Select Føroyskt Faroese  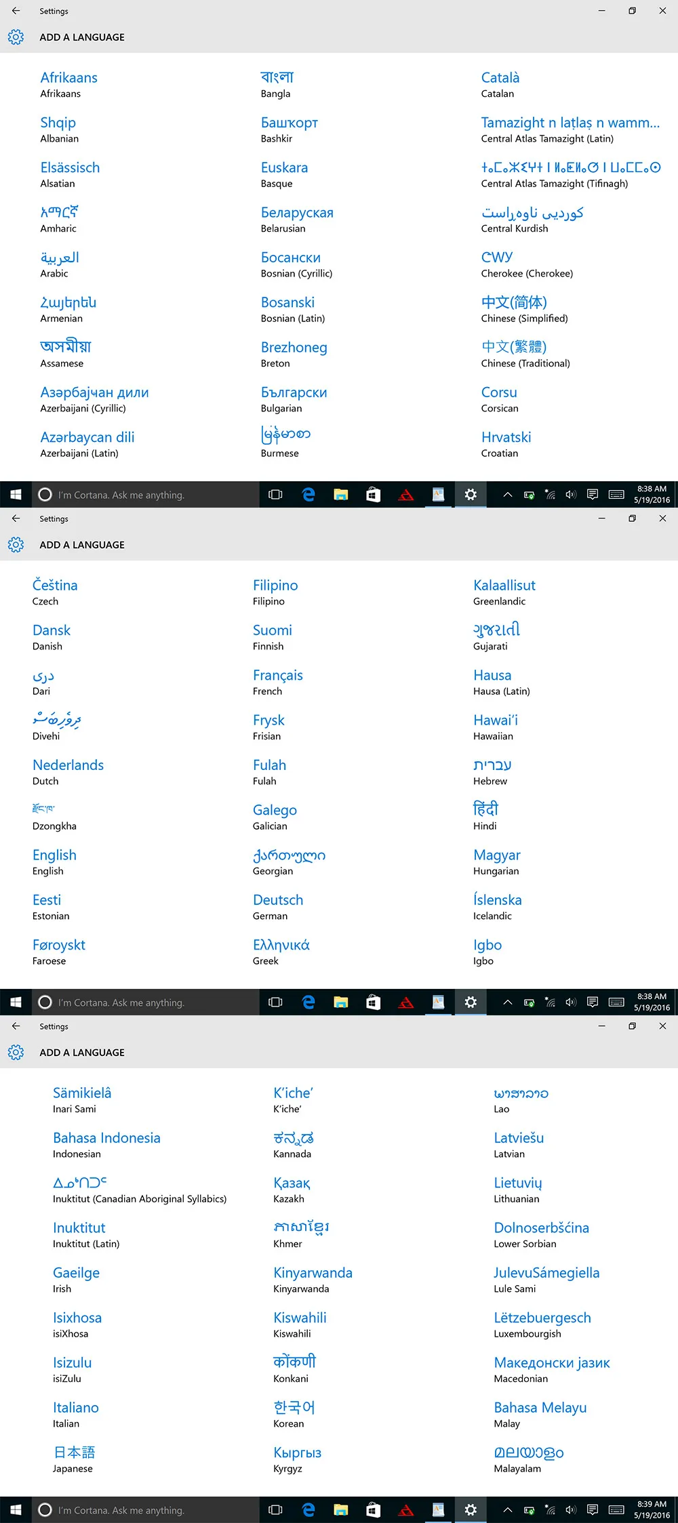click(x=59, y=952)
